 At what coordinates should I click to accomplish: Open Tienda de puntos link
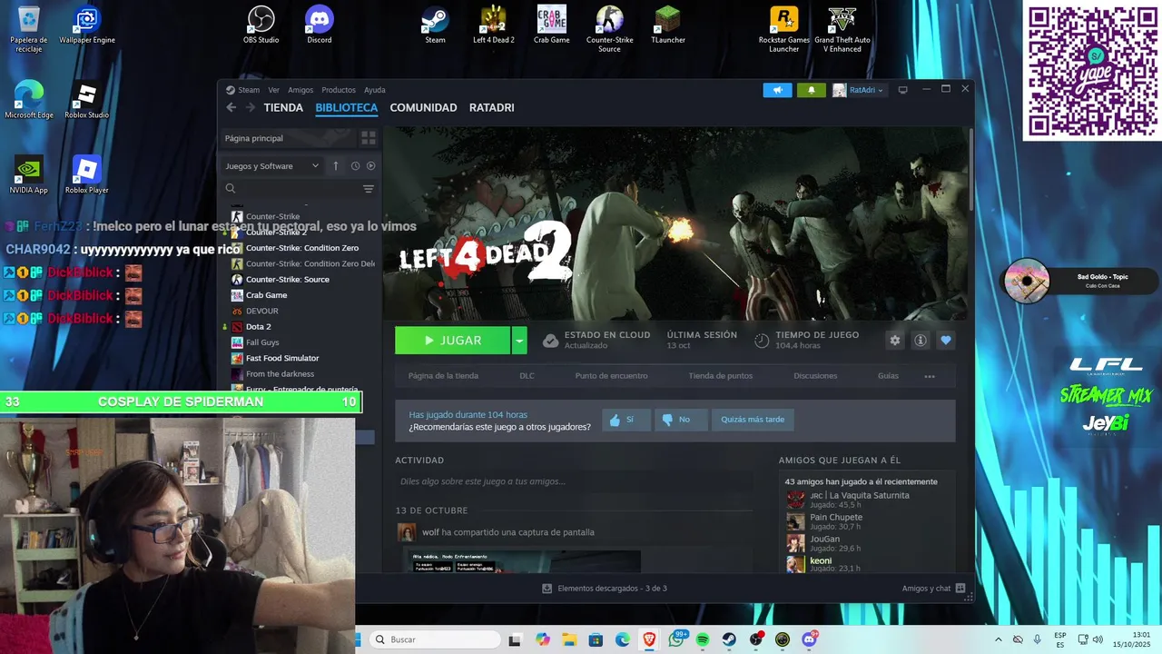tap(720, 376)
